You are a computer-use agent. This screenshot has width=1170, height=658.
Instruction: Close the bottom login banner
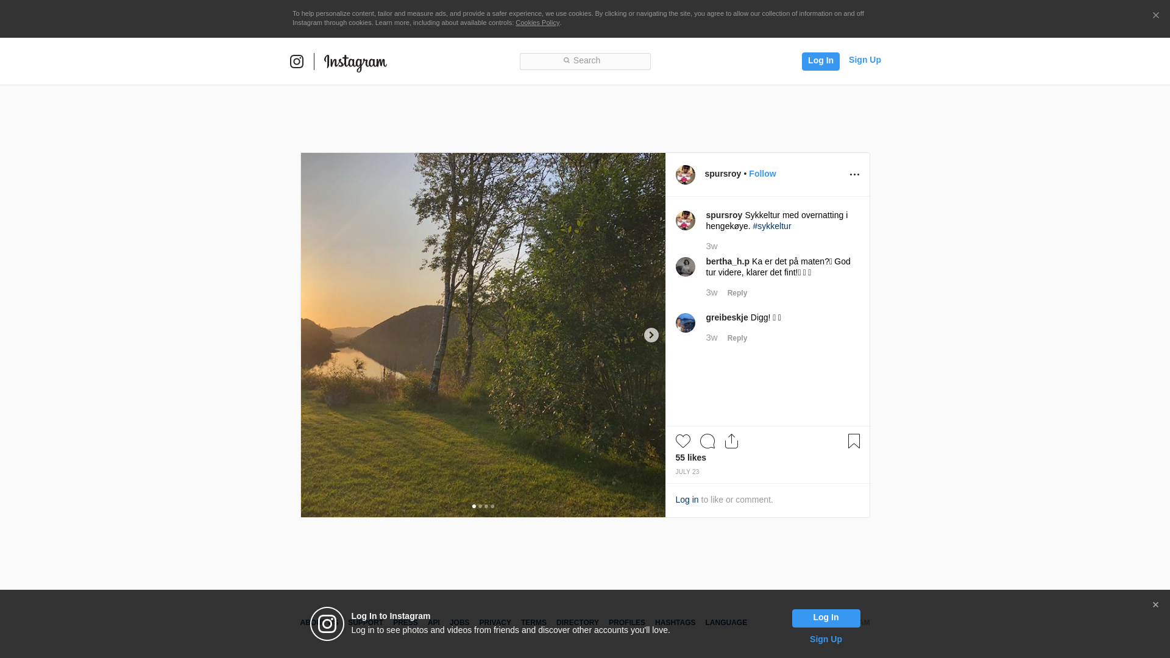click(1155, 605)
